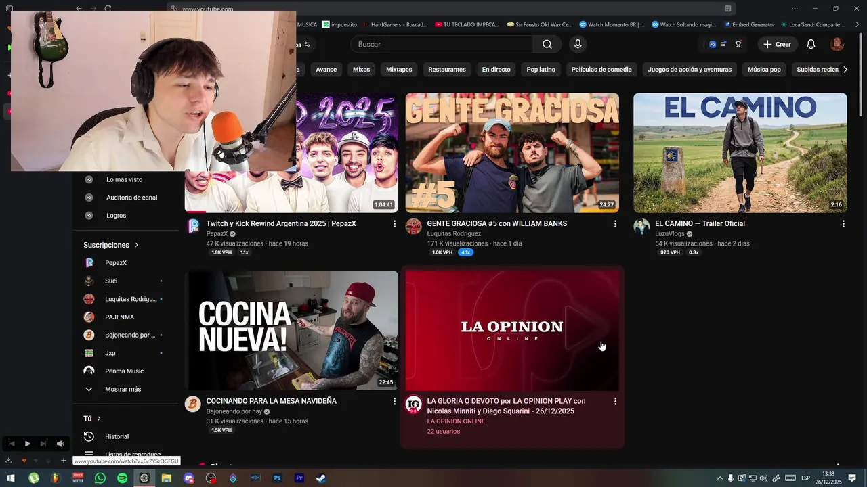The image size is (867, 487).
Task: Click the YouTube search magnifier button
Action: click(x=547, y=44)
